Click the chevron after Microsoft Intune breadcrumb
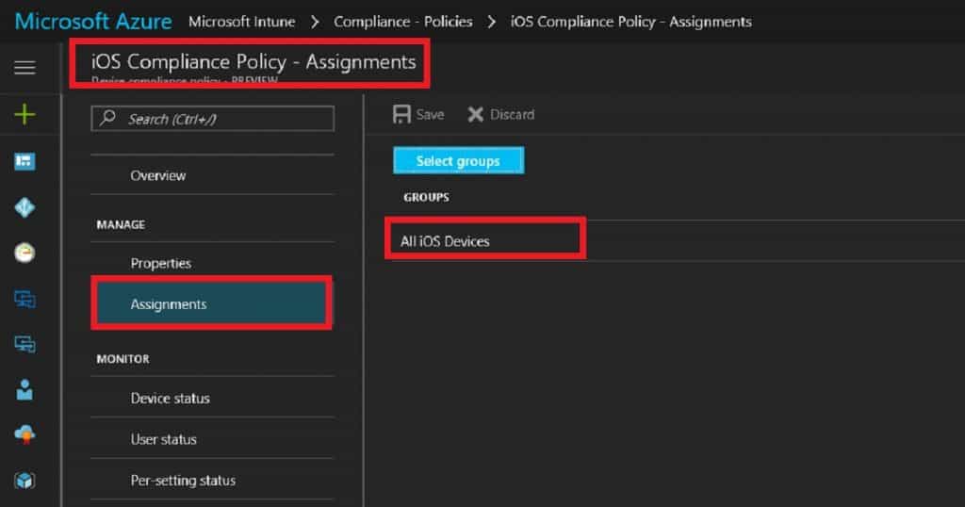The image size is (965, 507). pyautogui.click(x=315, y=23)
